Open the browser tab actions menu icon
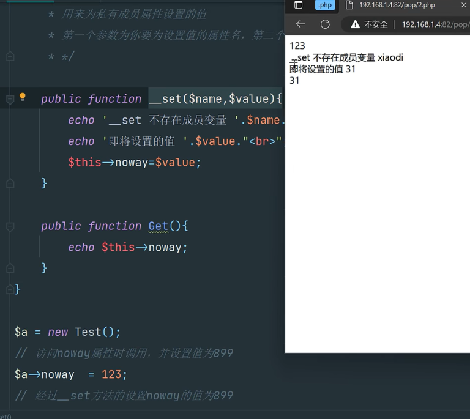470x419 pixels. click(298, 6)
